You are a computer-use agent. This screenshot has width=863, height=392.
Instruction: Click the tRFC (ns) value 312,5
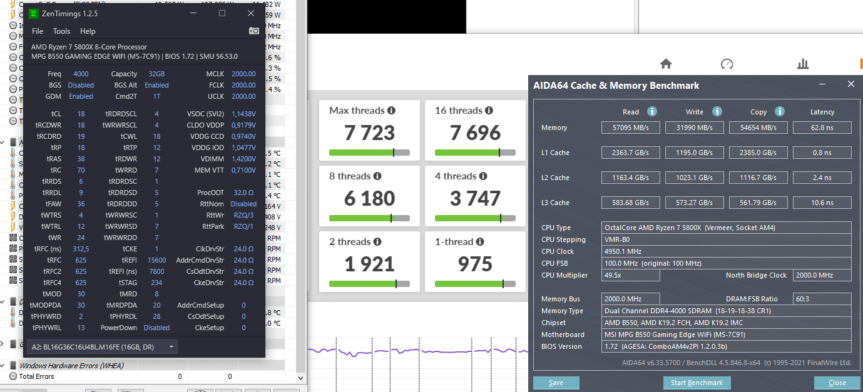coord(81,249)
